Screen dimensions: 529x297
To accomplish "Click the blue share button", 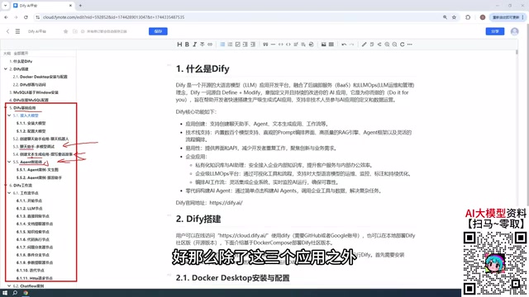I will pyautogui.click(x=495, y=31).
